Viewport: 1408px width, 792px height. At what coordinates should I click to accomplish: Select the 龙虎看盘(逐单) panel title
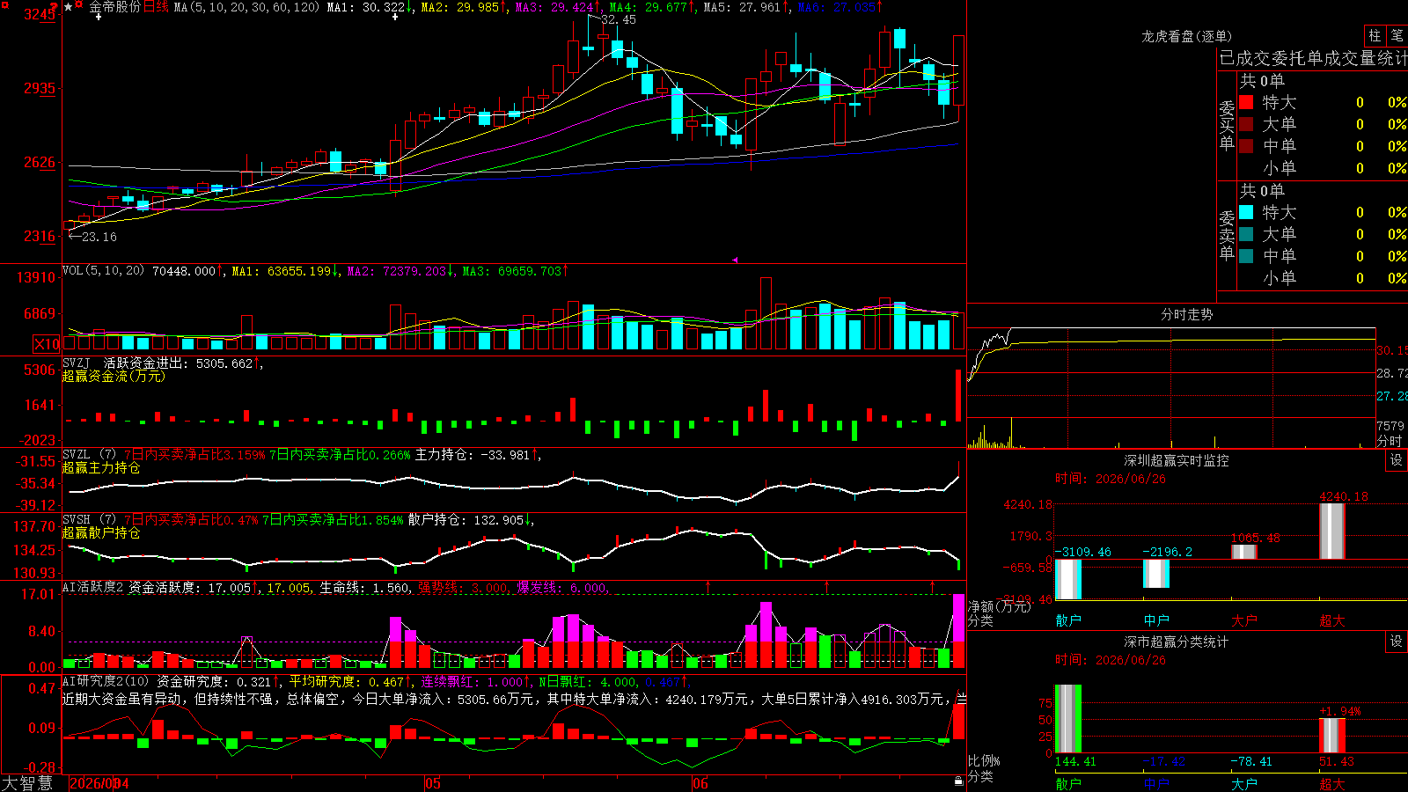coord(1186,36)
